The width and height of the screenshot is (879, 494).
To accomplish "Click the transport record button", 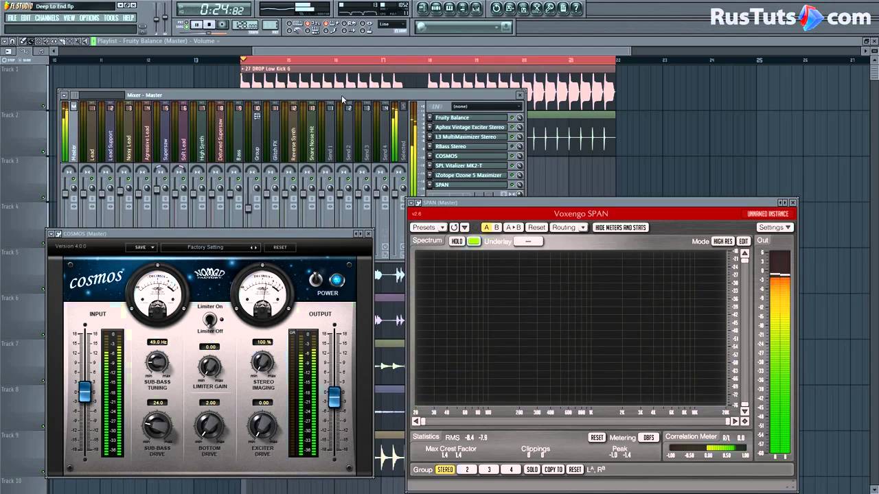I will pos(222,25).
